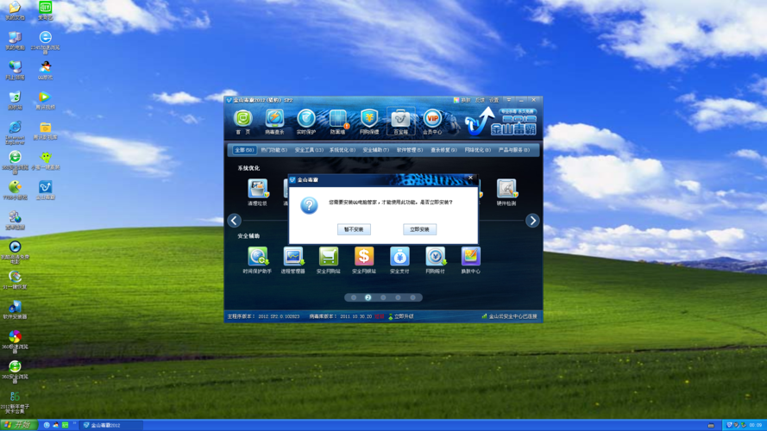Switch to the 安全工具 (13) tab

(309, 150)
